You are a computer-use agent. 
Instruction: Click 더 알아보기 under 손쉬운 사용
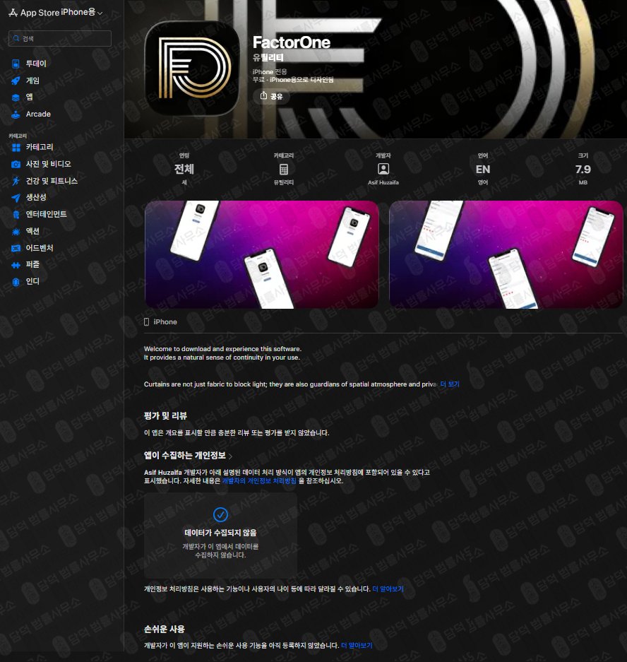click(357, 646)
